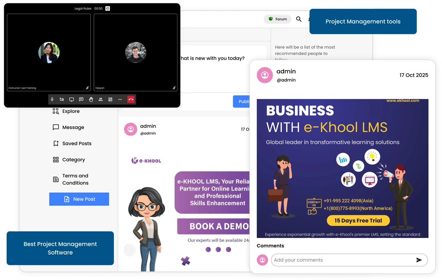Go to Saved Posts in the sidebar
442x280 pixels.
[72, 143]
